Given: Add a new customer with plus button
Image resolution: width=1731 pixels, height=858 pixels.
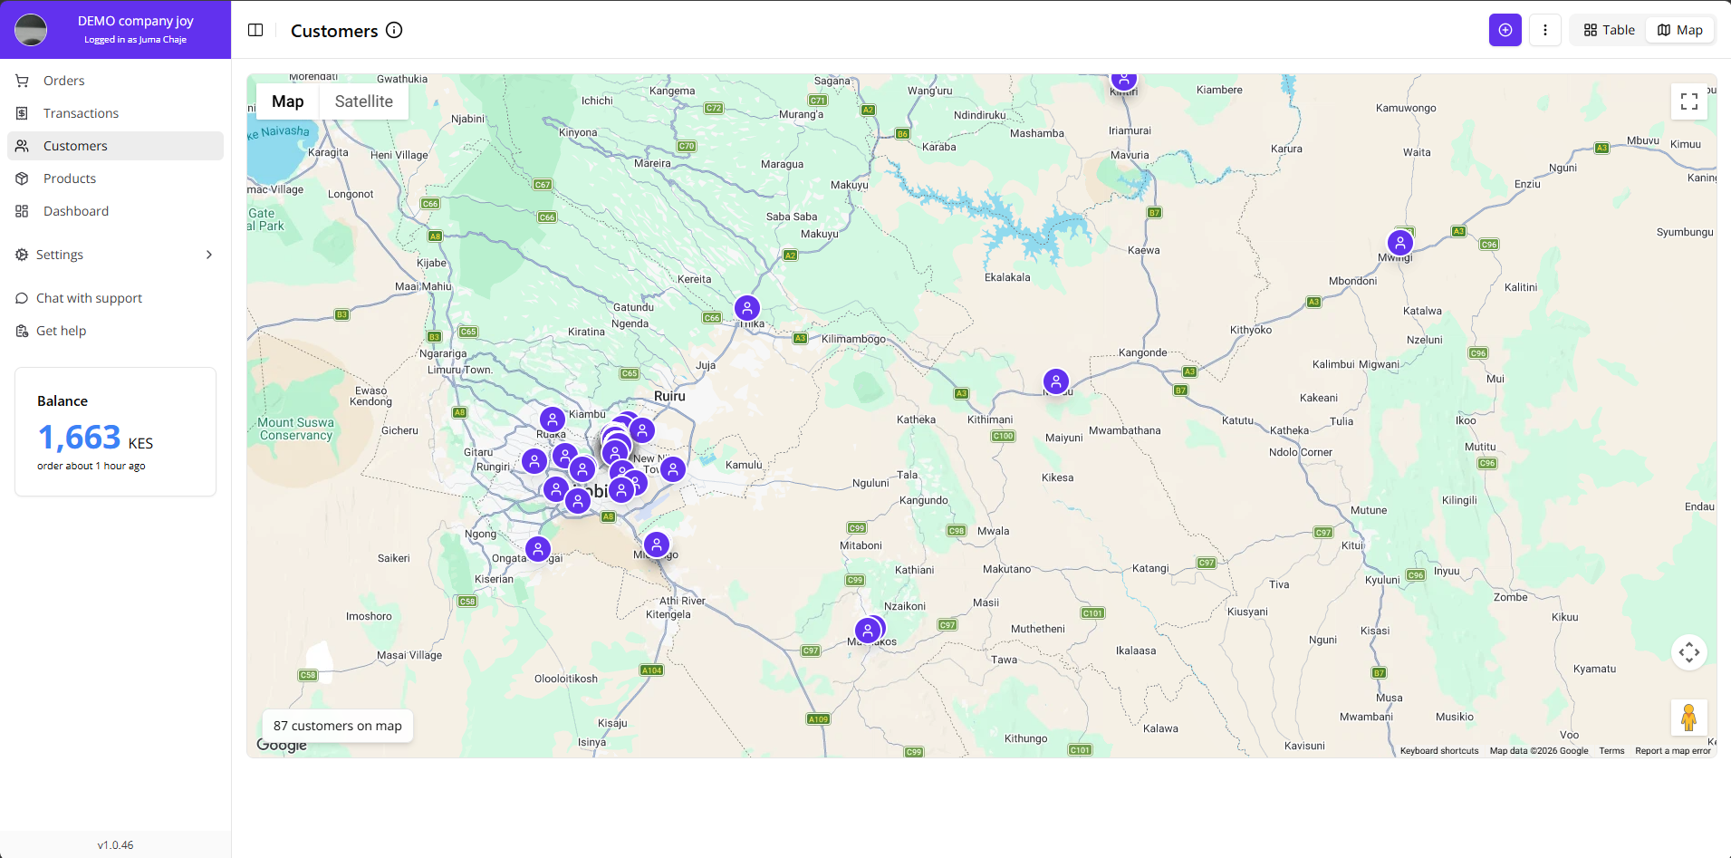Looking at the screenshot, I should click(x=1505, y=30).
